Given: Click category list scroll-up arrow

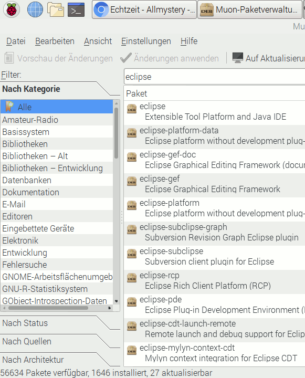Looking at the screenshot, I should tap(116, 103).
